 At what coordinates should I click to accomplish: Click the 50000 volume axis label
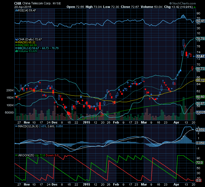pyautogui.click(x=9, y=113)
